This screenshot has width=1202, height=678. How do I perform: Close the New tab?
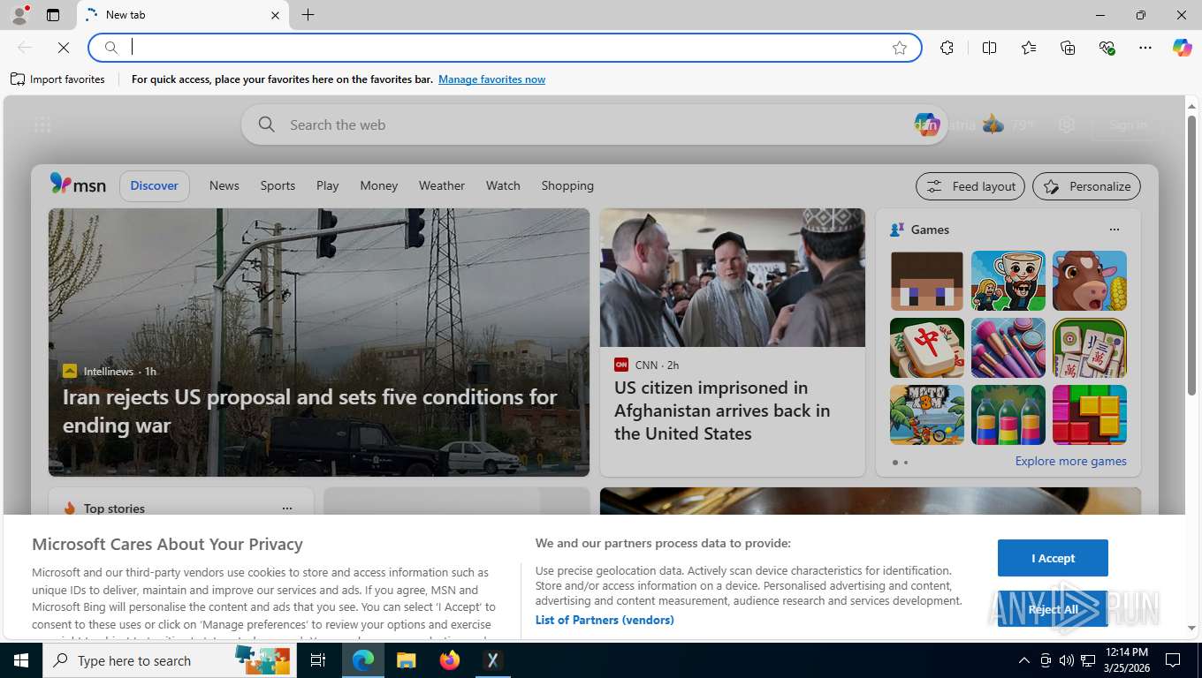[x=275, y=15]
